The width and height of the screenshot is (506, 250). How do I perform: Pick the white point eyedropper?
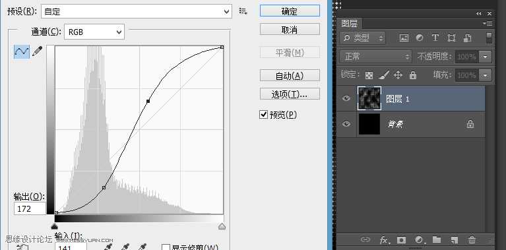pos(142,248)
